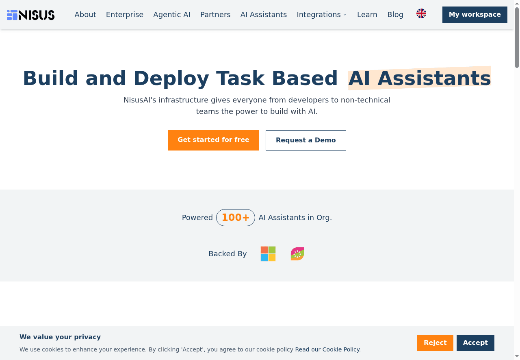Open the Read our Cookie Policy link
This screenshot has width=520, height=360.
click(x=327, y=349)
